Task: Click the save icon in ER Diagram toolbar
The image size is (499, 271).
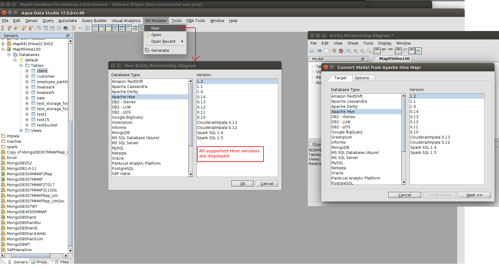Action: [x=312, y=51]
